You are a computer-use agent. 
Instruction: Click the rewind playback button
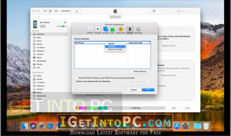point(45,11)
